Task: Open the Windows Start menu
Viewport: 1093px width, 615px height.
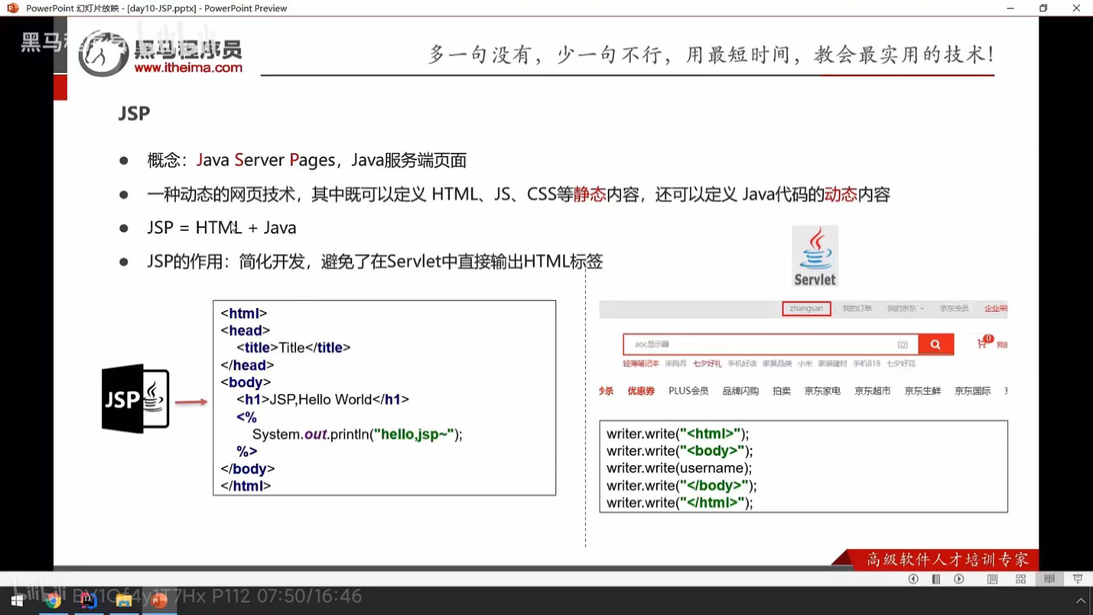Action: (x=17, y=601)
